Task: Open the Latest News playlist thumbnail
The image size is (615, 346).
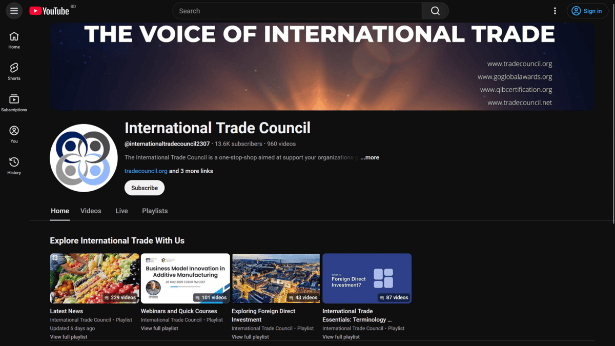Action: click(x=94, y=278)
